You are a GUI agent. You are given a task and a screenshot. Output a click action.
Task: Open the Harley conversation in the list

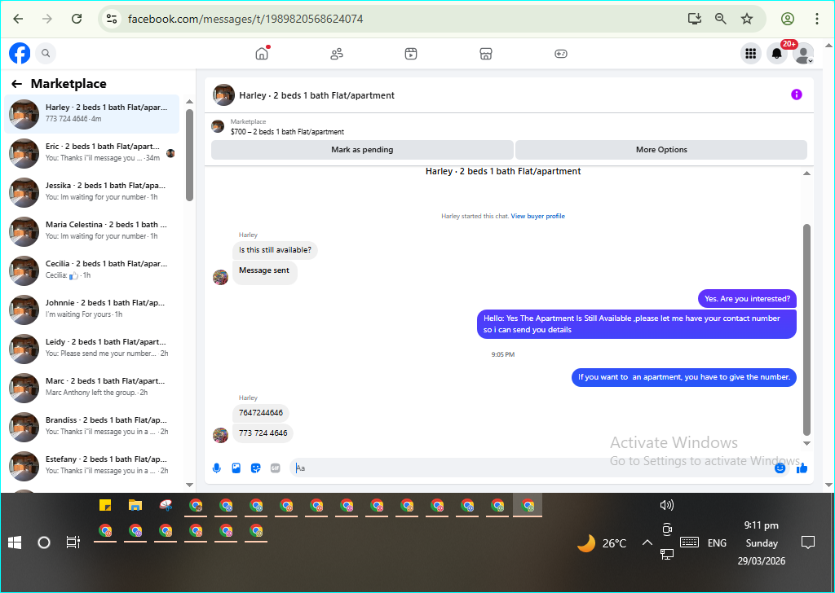coord(91,114)
